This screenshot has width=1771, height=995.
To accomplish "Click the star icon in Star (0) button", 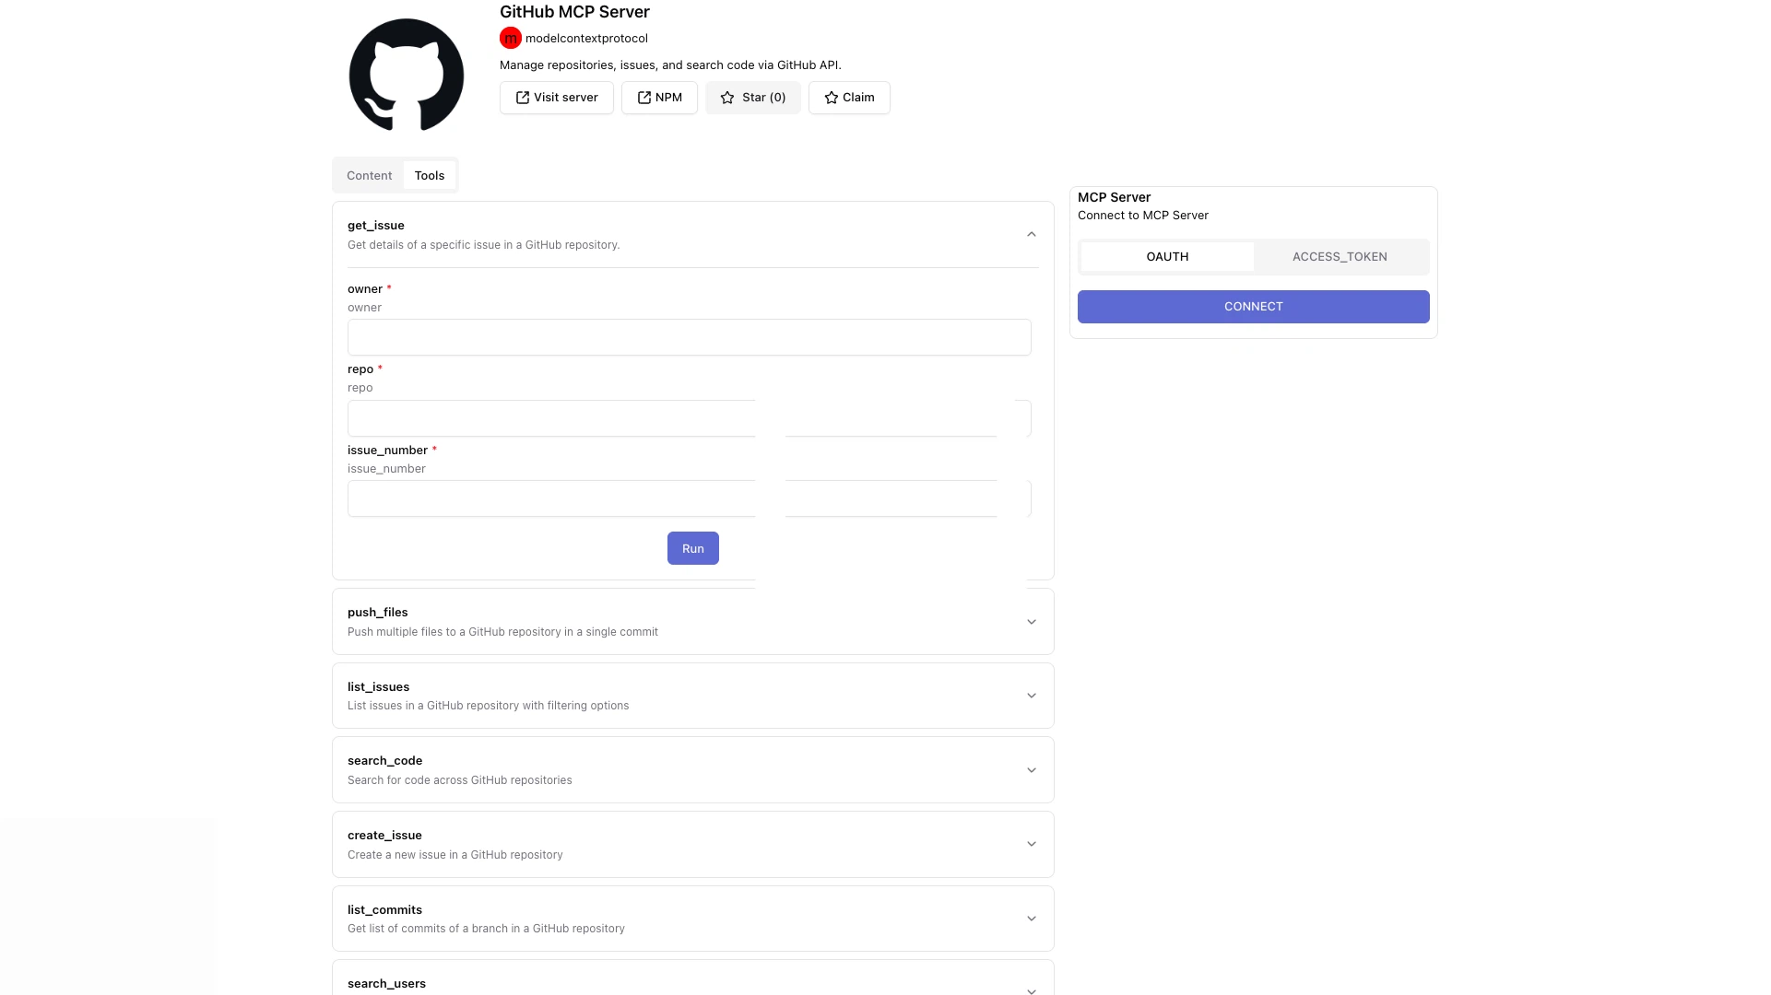I will (727, 98).
